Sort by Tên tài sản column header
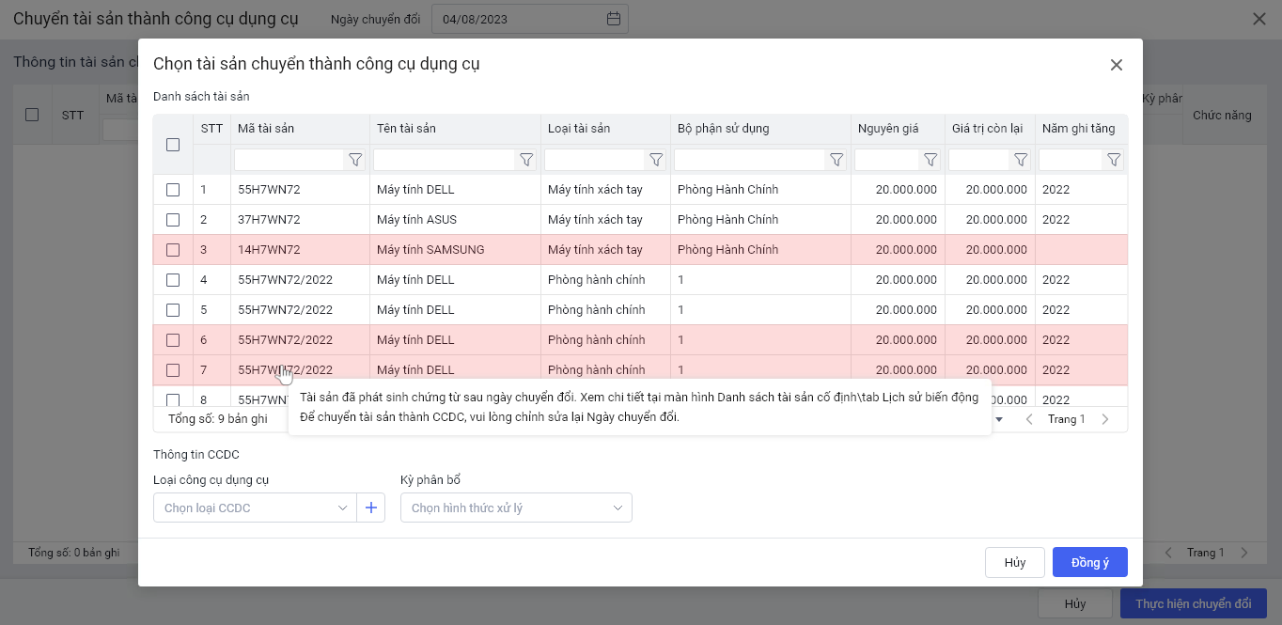Viewport: 1282px width, 625px height. click(x=406, y=129)
